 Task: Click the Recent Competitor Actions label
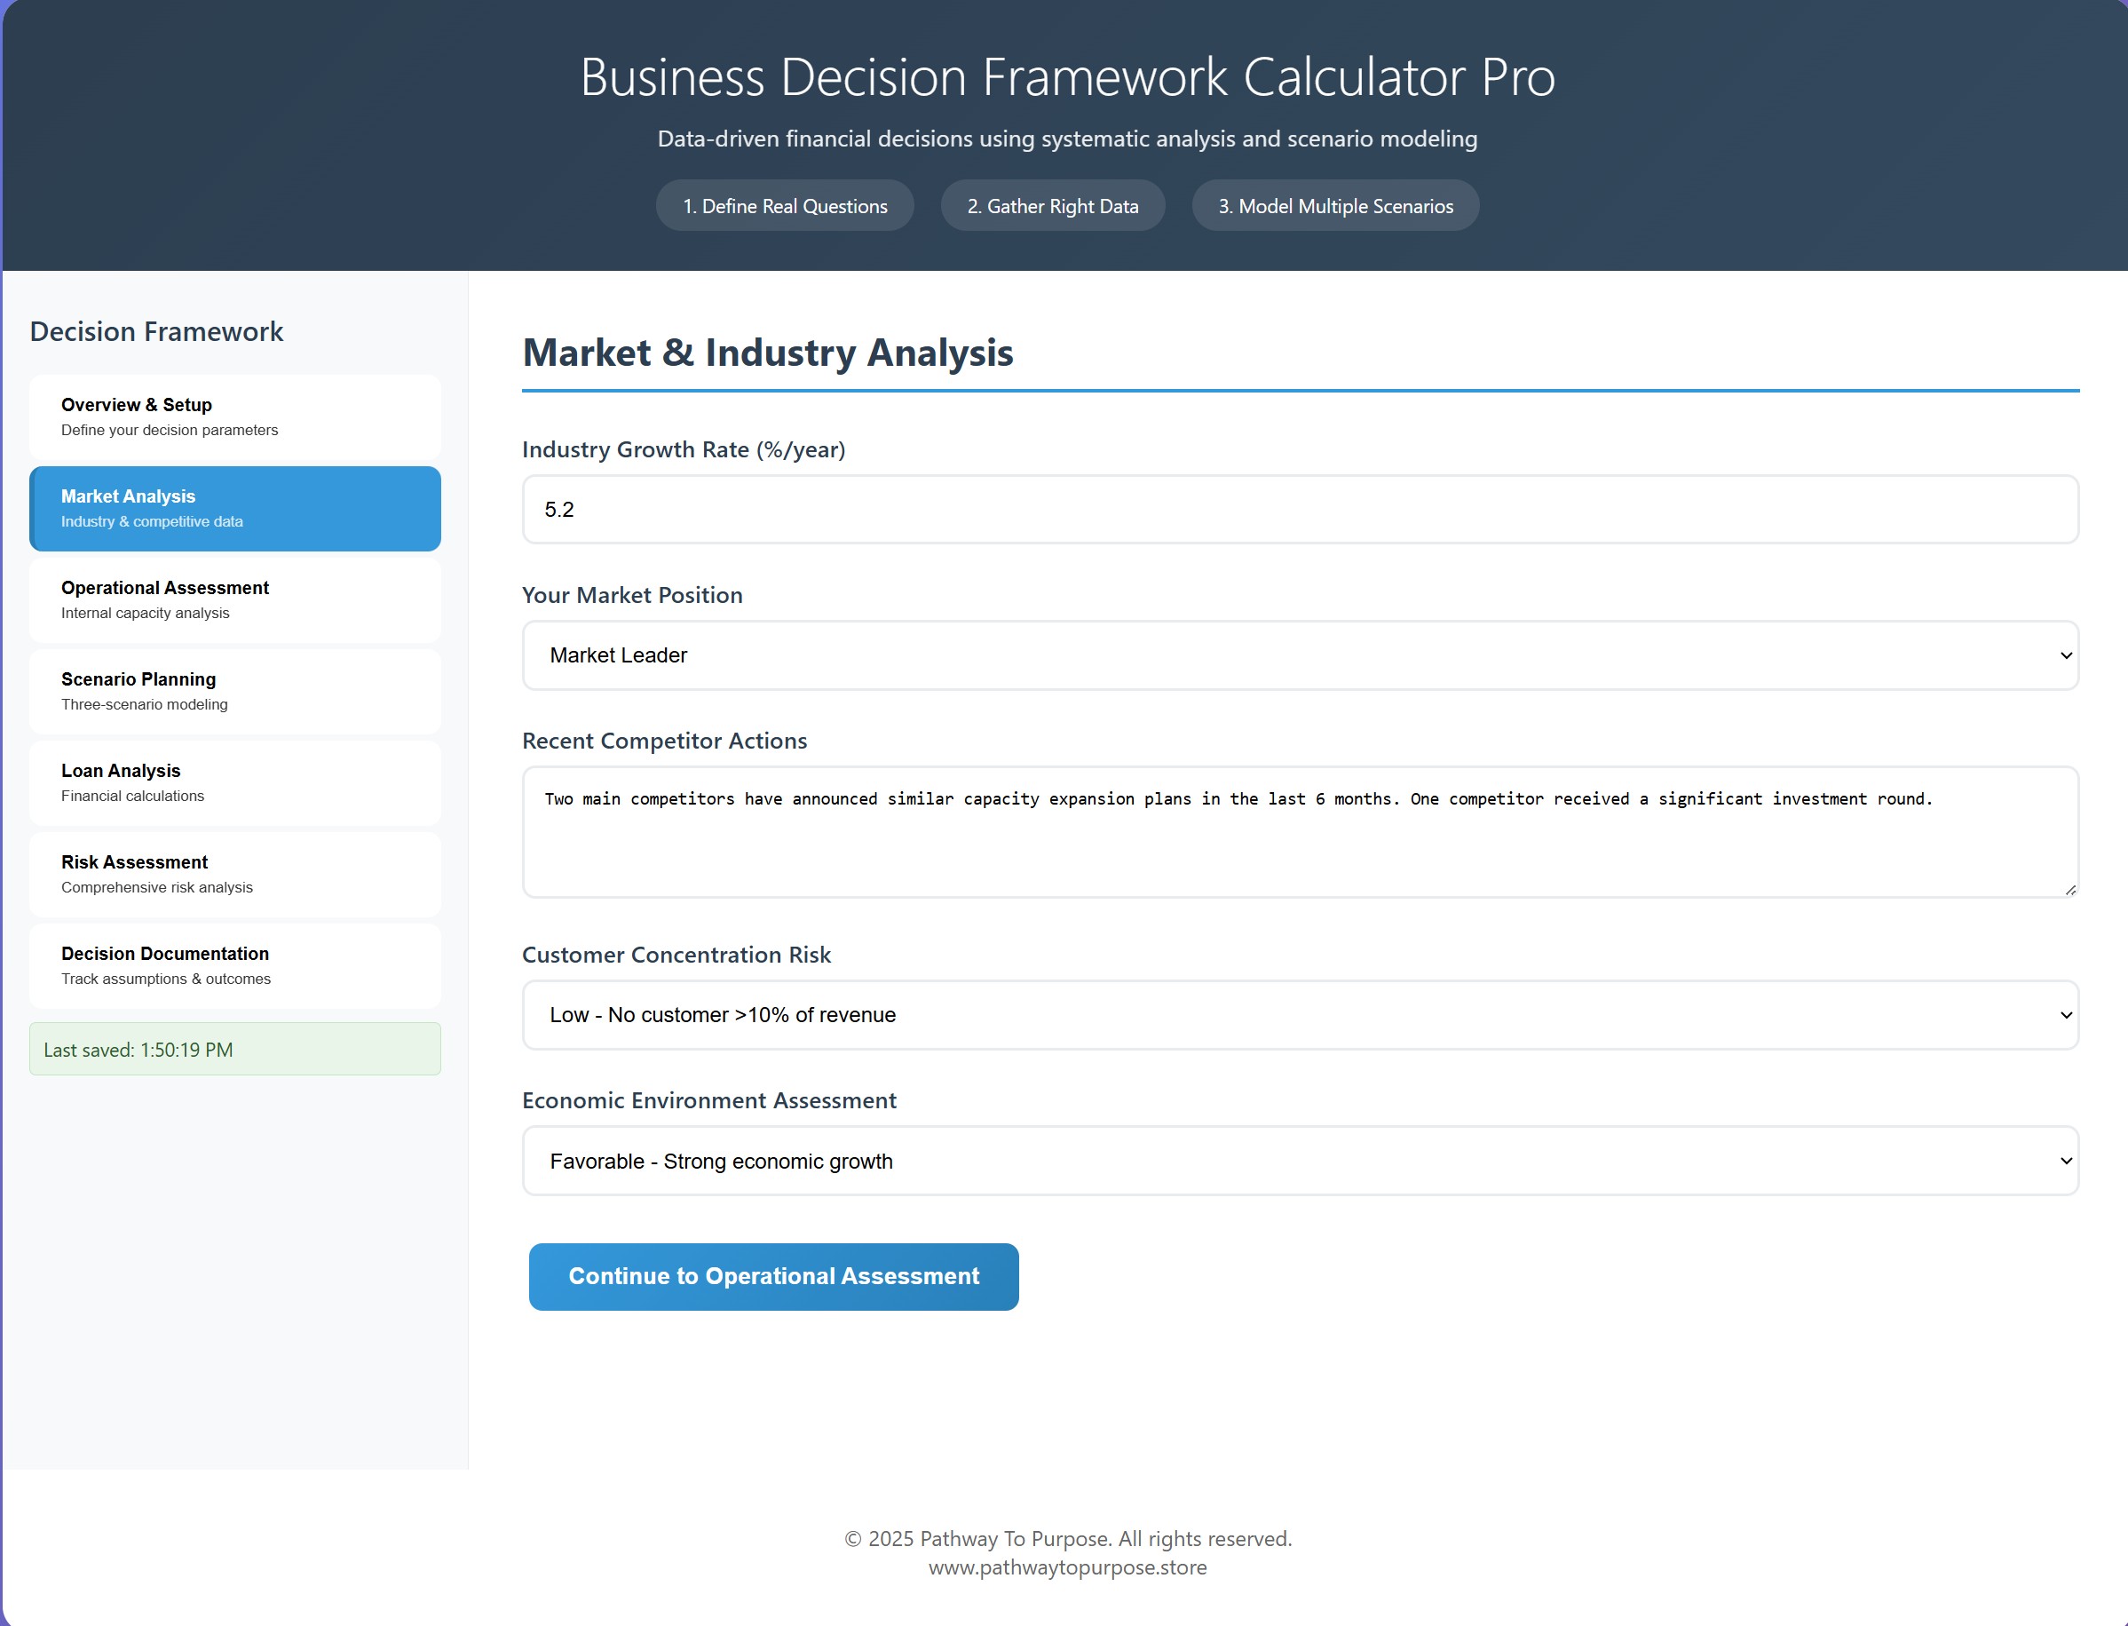pos(665,741)
